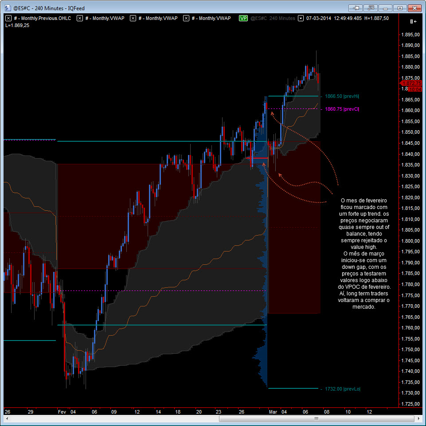This screenshot has height=426, width=426.
Task: Click the @ES#C 240 Minutes symbol label
Action: coord(273,18)
